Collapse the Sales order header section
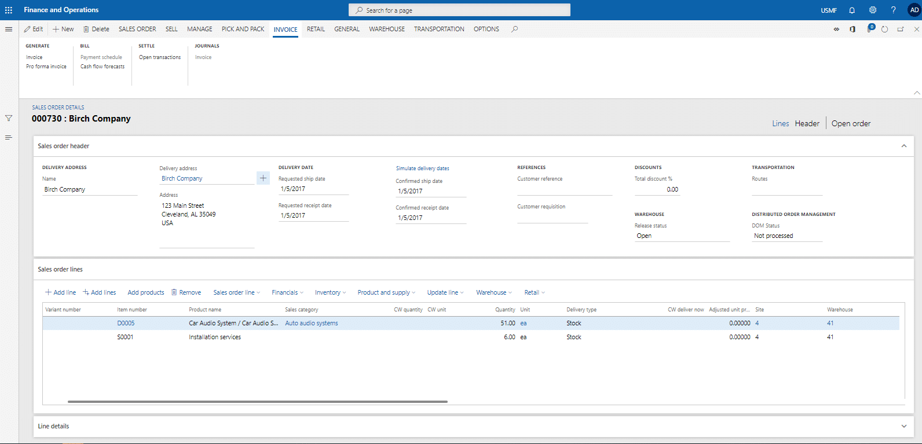Screen dimensions: 922x444 tap(904, 146)
